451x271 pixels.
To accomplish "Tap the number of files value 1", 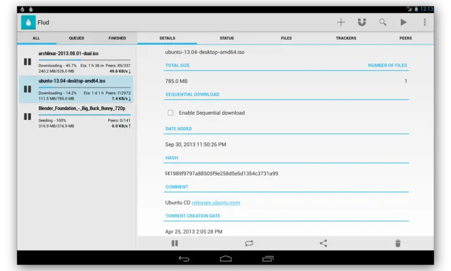I will point(406,81).
